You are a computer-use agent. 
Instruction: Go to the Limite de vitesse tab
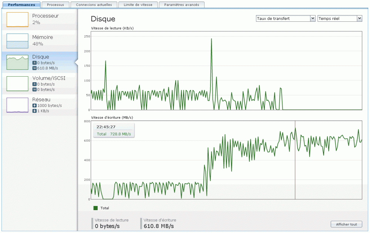point(138,5)
